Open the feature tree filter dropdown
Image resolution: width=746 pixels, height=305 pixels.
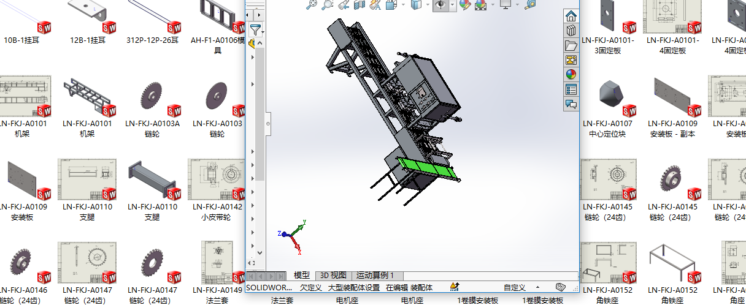tap(256, 29)
